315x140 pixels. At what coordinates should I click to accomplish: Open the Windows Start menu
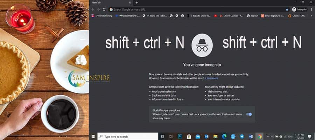[93, 136]
